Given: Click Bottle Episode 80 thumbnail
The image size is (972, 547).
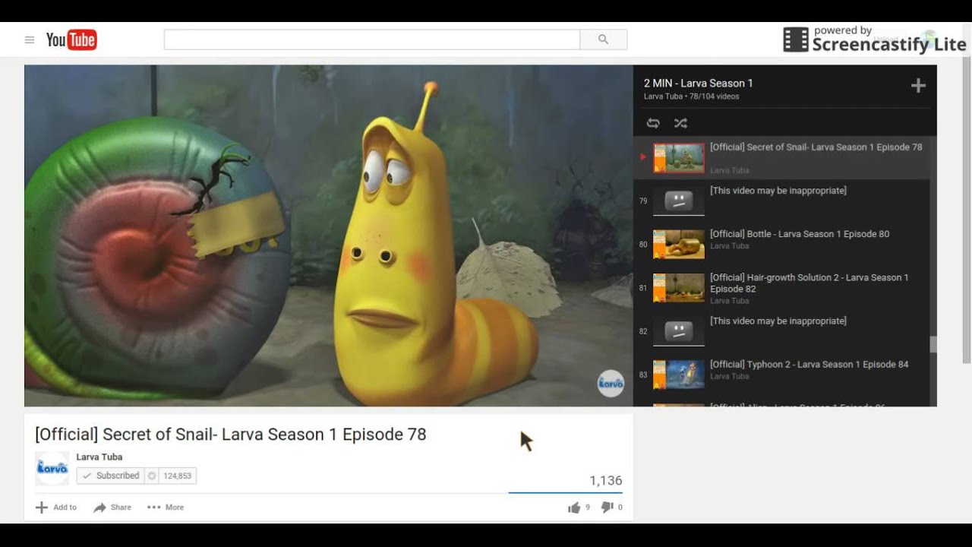Looking at the screenshot, I should [679, 245].
